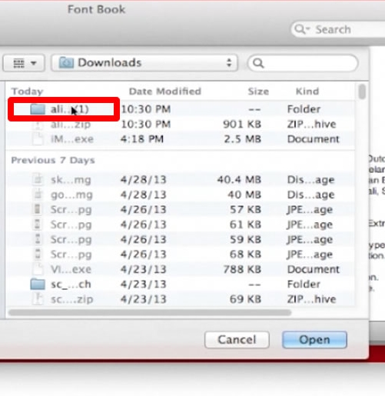The height and width of the screenshot is (396, 385).
Task: Click the 901 KB size cell
Action: point(242,125)
